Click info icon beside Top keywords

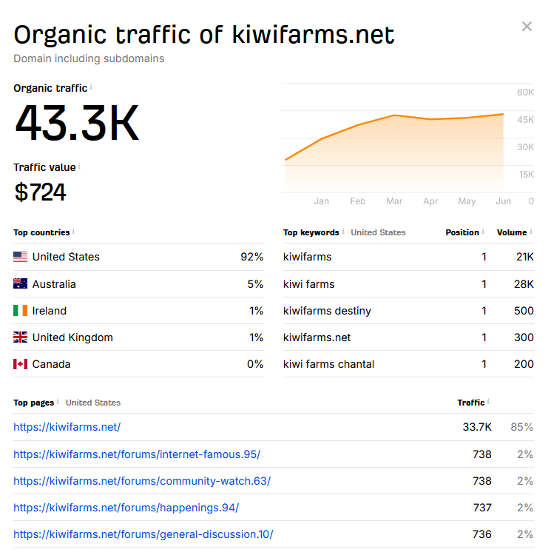coord(343,232)
